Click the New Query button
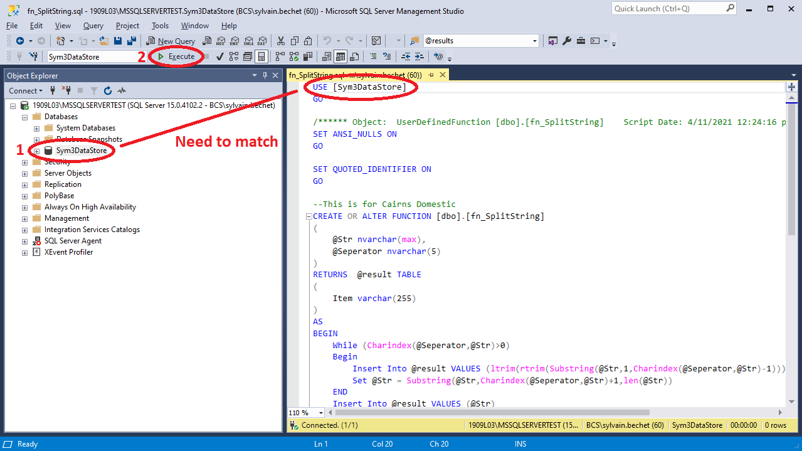 [171, 41]
